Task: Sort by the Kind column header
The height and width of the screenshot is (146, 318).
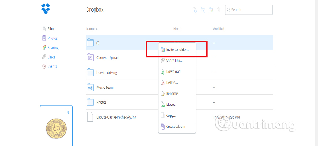Action: tap(176, 29)
